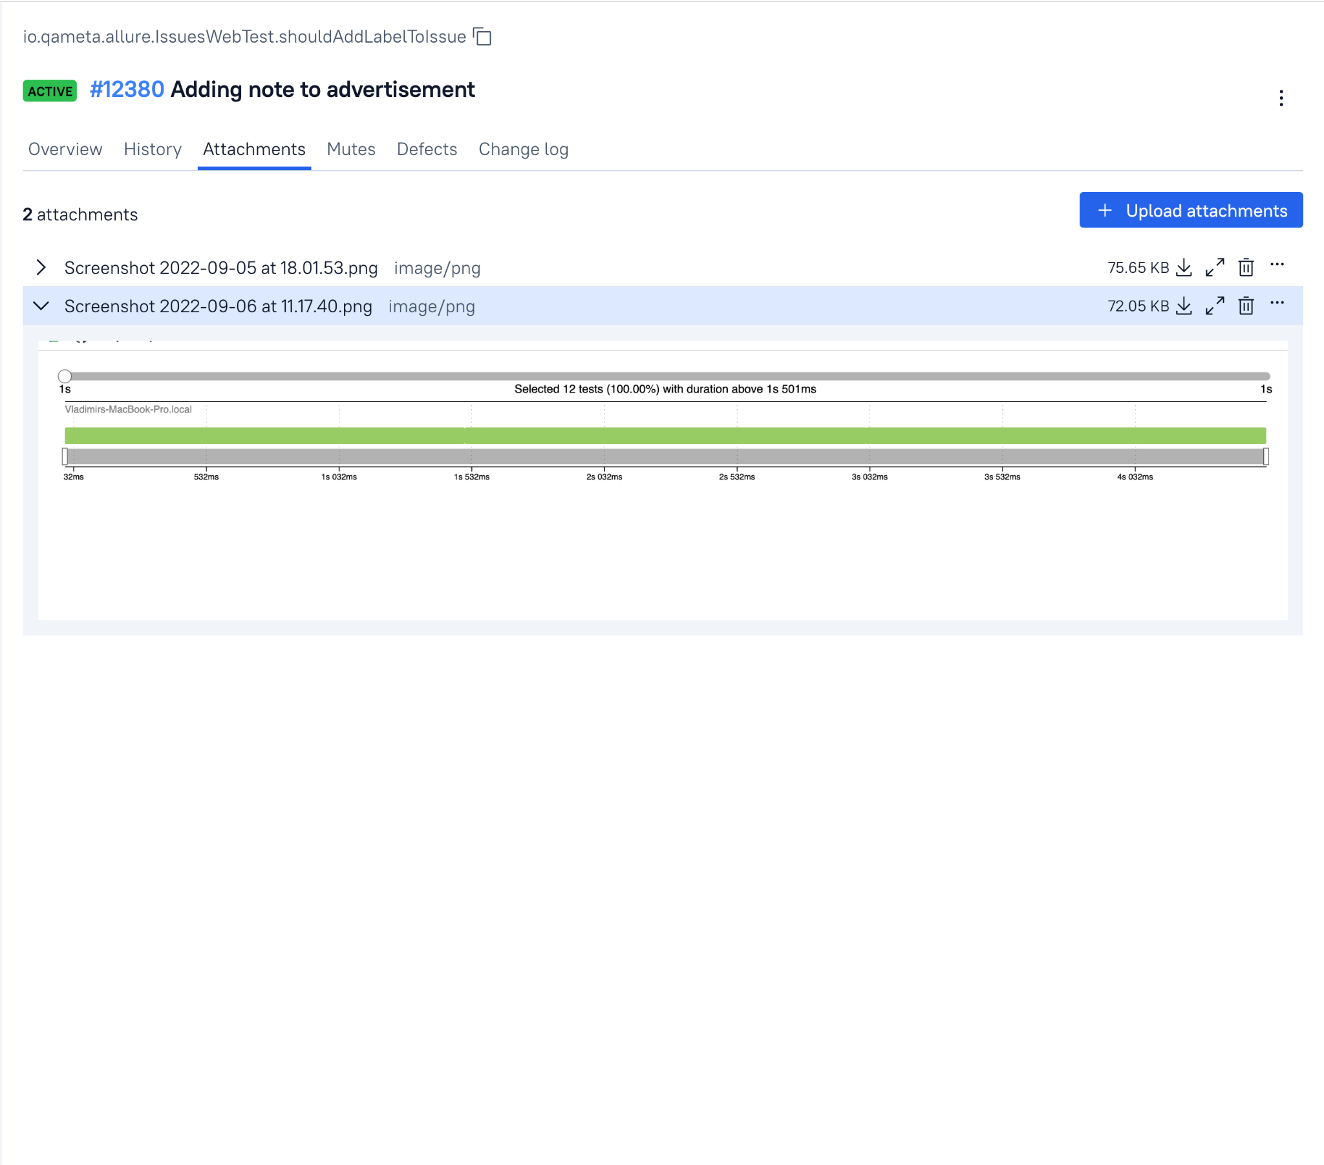Switch to the Overview tab
This screenshot has width=1324, height=1165.
pyautogui.click(x=65, y=149)
